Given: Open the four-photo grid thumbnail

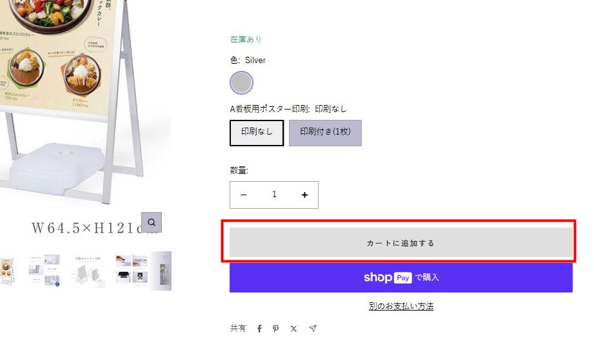Looking at the screenshot, I should 131,269.
